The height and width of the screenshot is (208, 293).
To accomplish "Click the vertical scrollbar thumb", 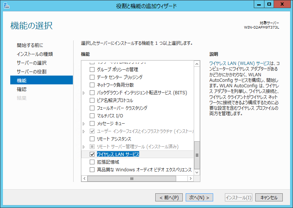I will (x=197, y=155).
